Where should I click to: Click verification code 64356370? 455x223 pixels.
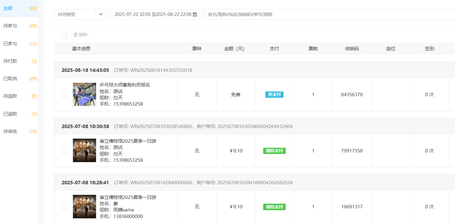click(x=352, y=95)
